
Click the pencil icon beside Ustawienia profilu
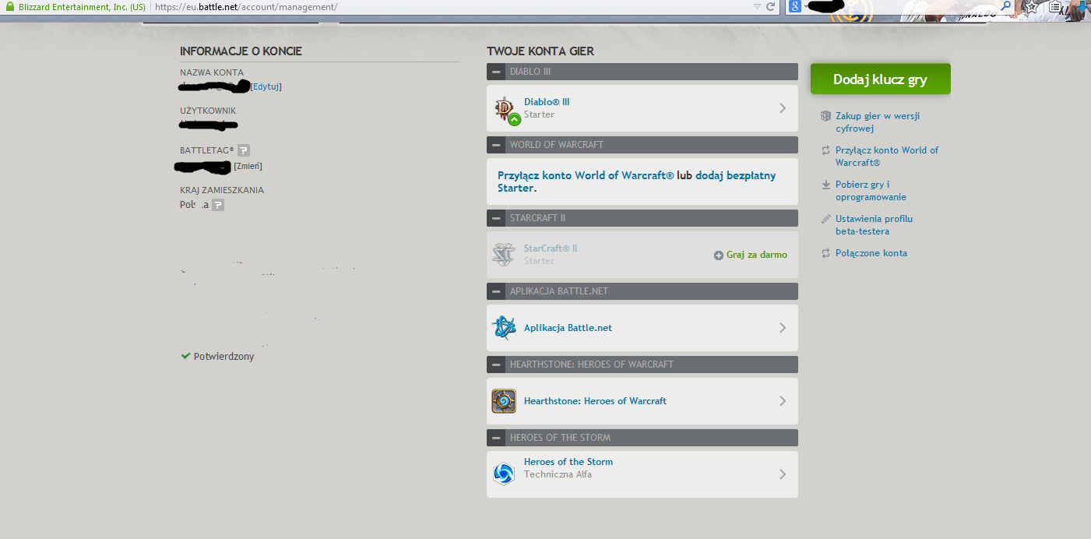pyautogui.click(x=826, y=219)
